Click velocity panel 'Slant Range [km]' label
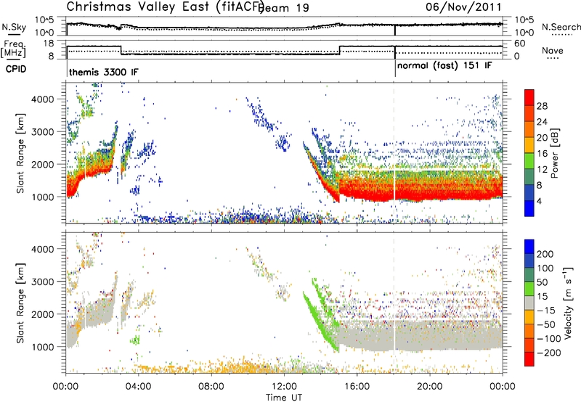 [20, 303]
